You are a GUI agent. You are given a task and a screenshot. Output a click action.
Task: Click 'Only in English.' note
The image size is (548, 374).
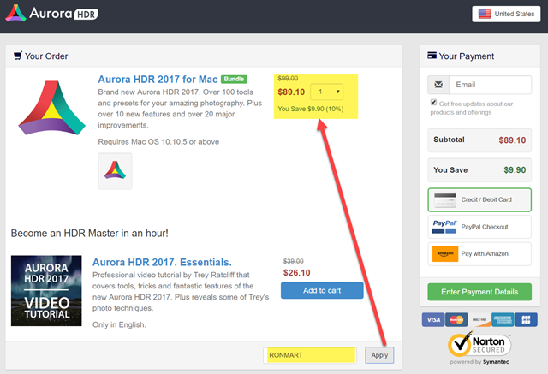tap(119, 324)
